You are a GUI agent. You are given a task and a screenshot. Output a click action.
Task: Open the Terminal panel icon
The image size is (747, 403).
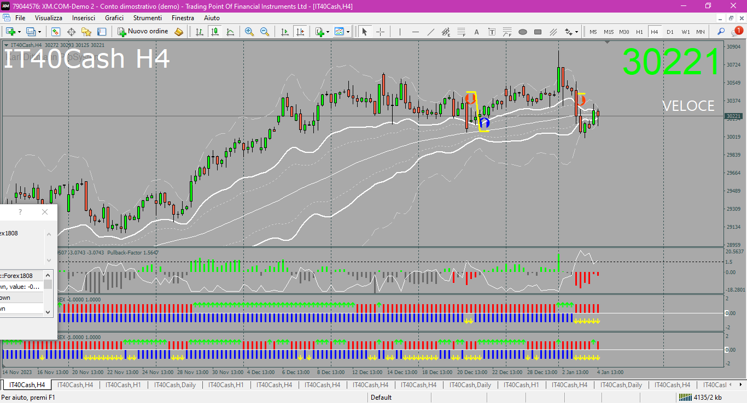[102, 32]
